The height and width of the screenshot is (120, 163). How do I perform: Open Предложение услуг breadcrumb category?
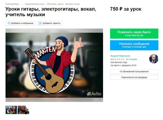(x=35, y=4)
